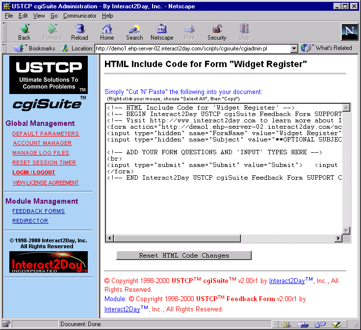Viewport: 361px width, 330px height.
Task: Open the View menu
Action: pos(39,16)
